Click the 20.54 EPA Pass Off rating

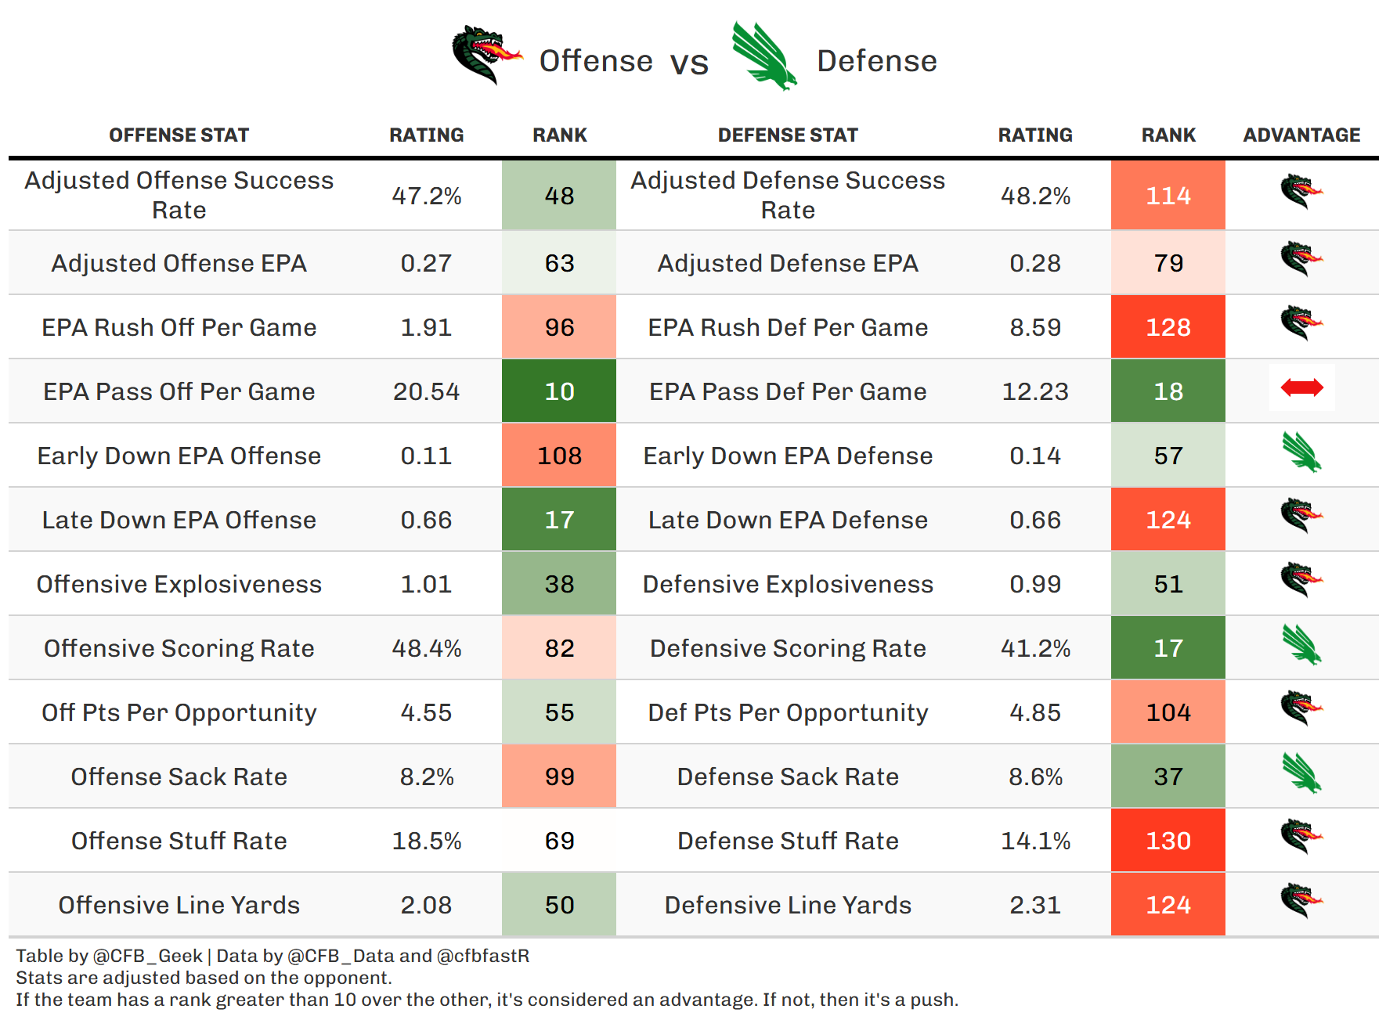click(x=426, y=391)
